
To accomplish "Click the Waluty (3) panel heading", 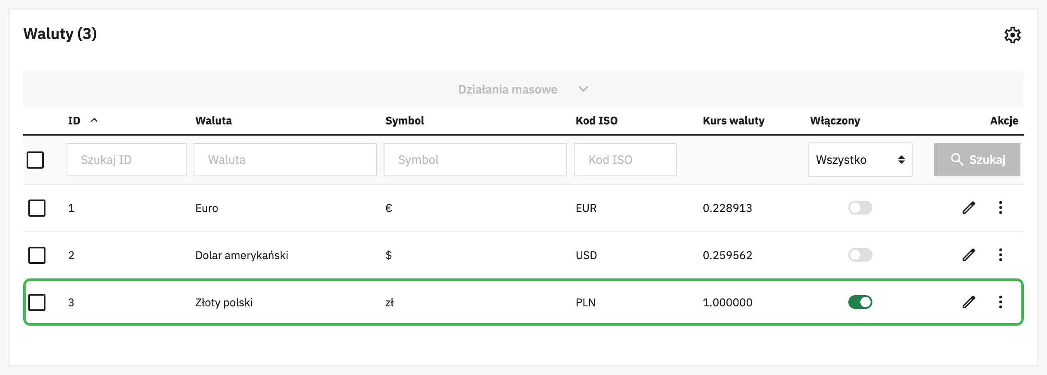I will pos(60,33).
